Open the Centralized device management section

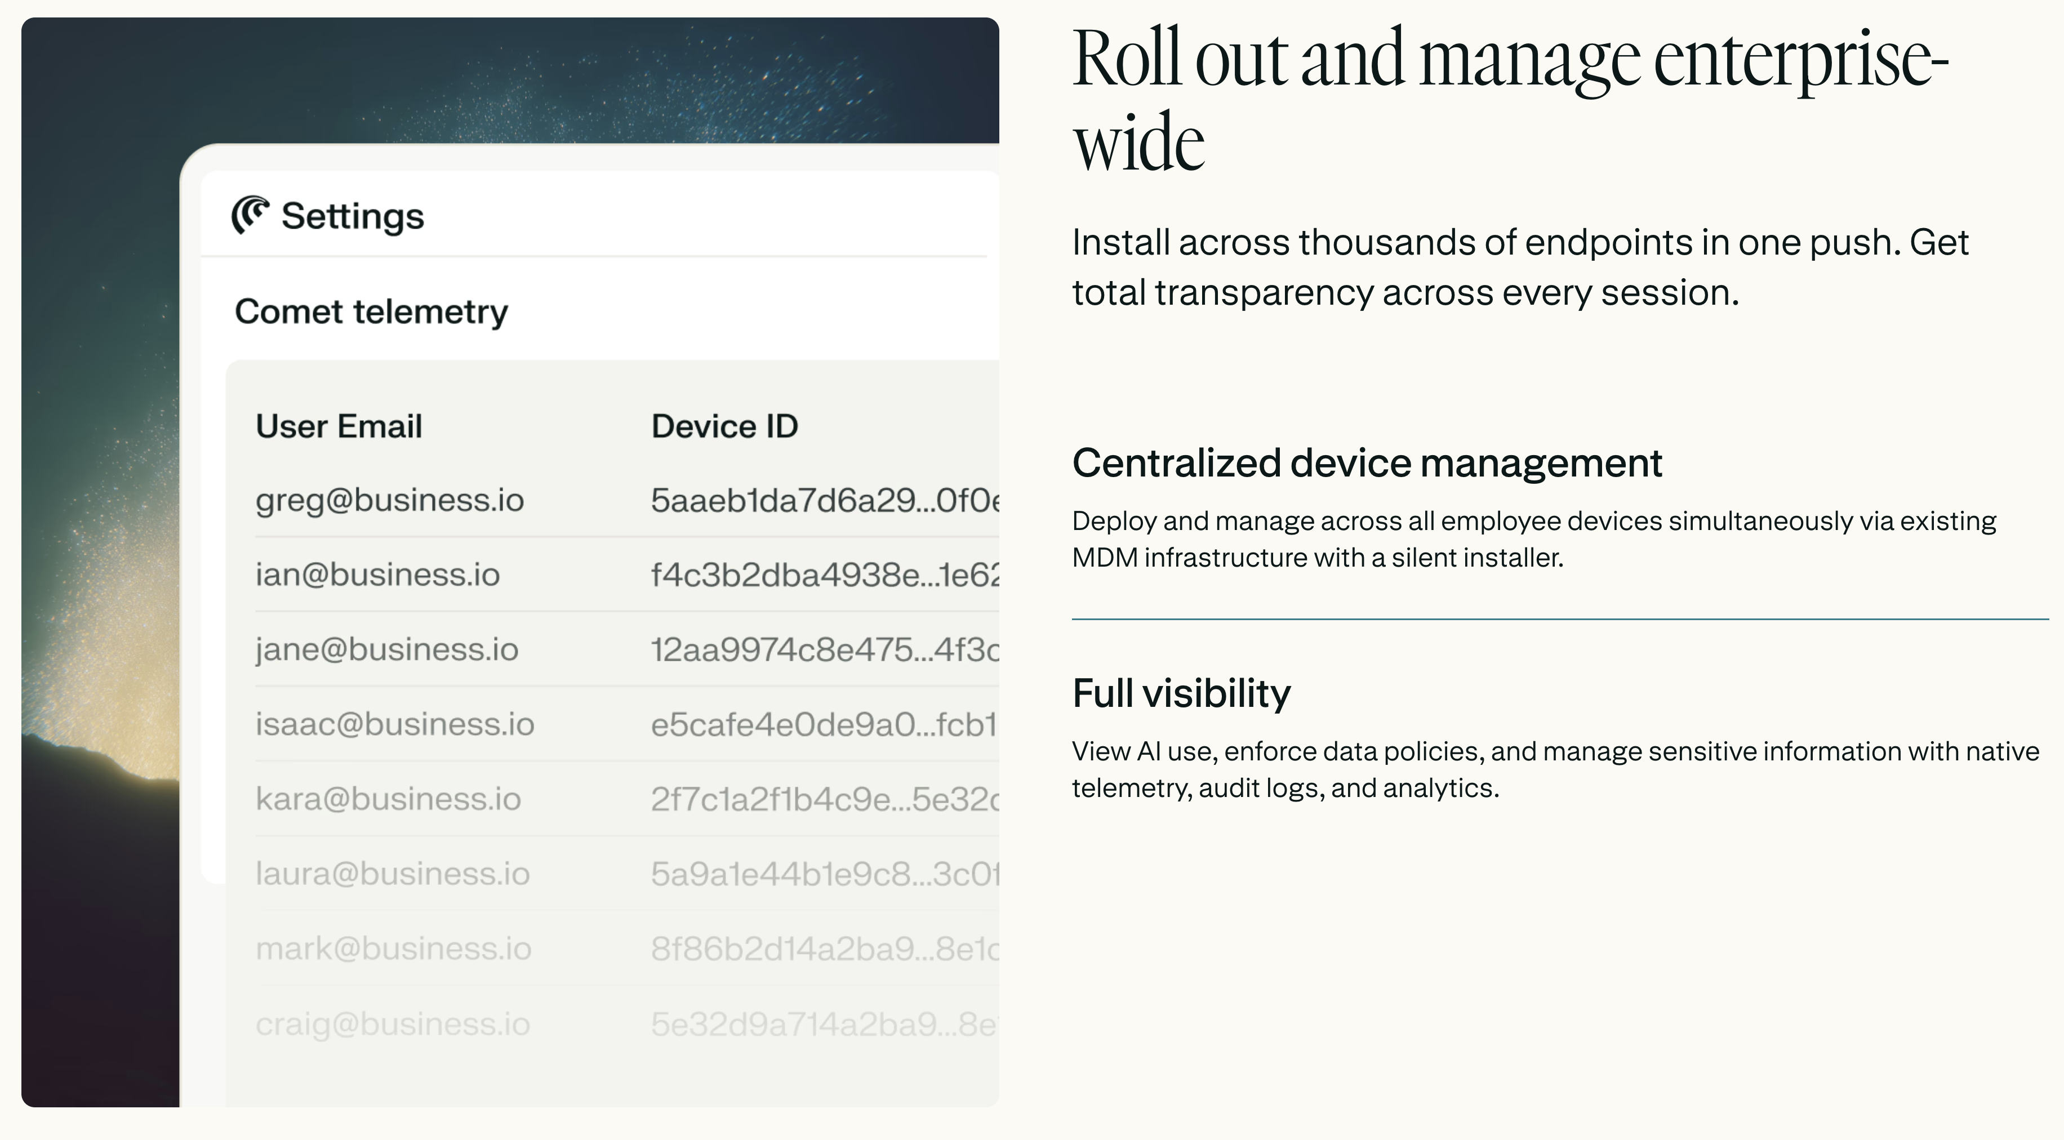pos(1367,463)
